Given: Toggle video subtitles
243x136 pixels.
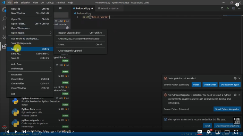Looking at the screenshot, I should 200,132.
